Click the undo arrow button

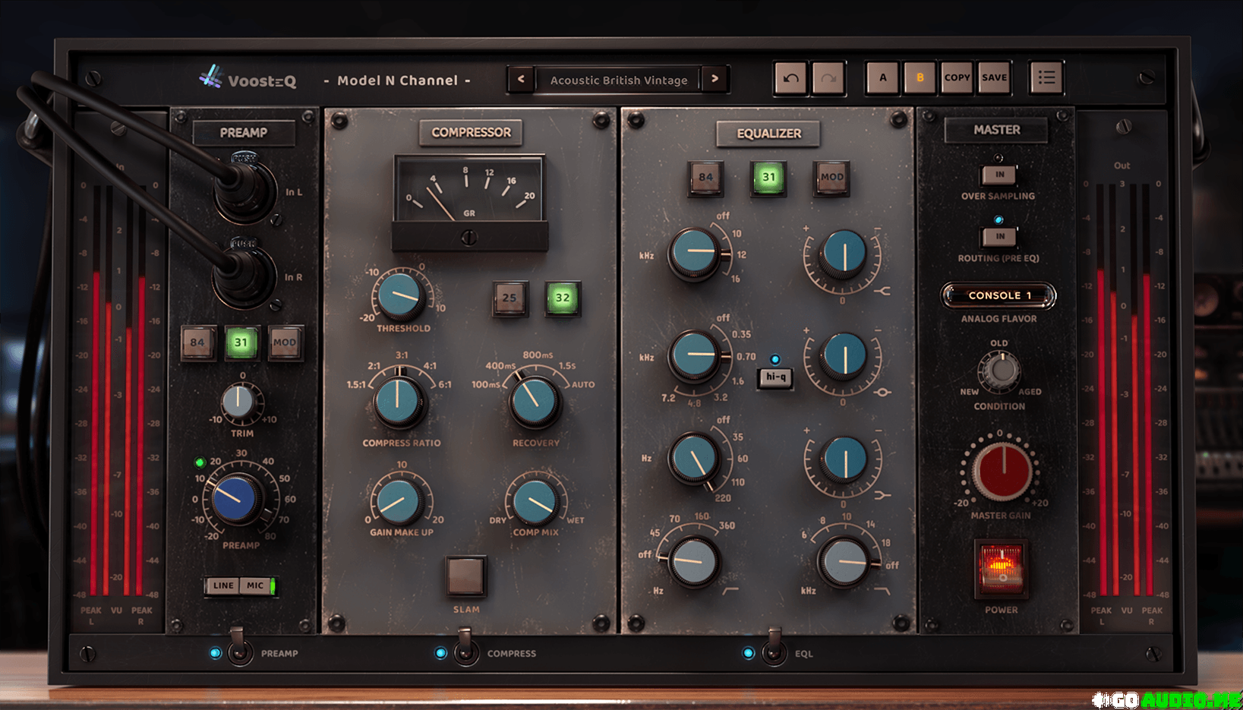point(790,78)
